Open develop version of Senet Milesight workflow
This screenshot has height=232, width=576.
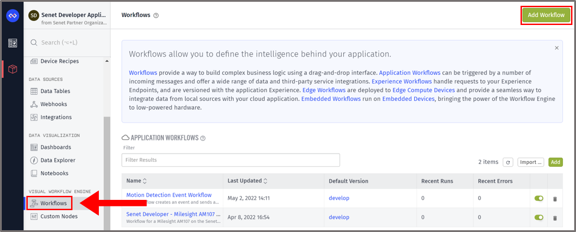point(339,217)
